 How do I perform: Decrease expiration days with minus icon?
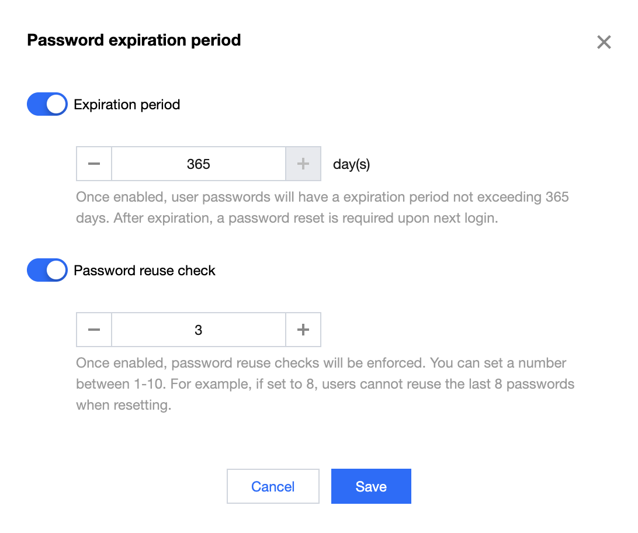click(94, 164)
